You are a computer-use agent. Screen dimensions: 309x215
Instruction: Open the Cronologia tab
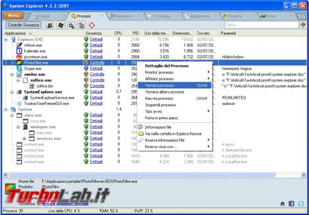pyautogui.click(x=161, y=16)
